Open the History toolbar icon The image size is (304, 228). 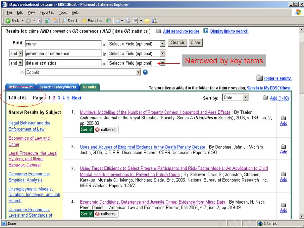point(108,21)
